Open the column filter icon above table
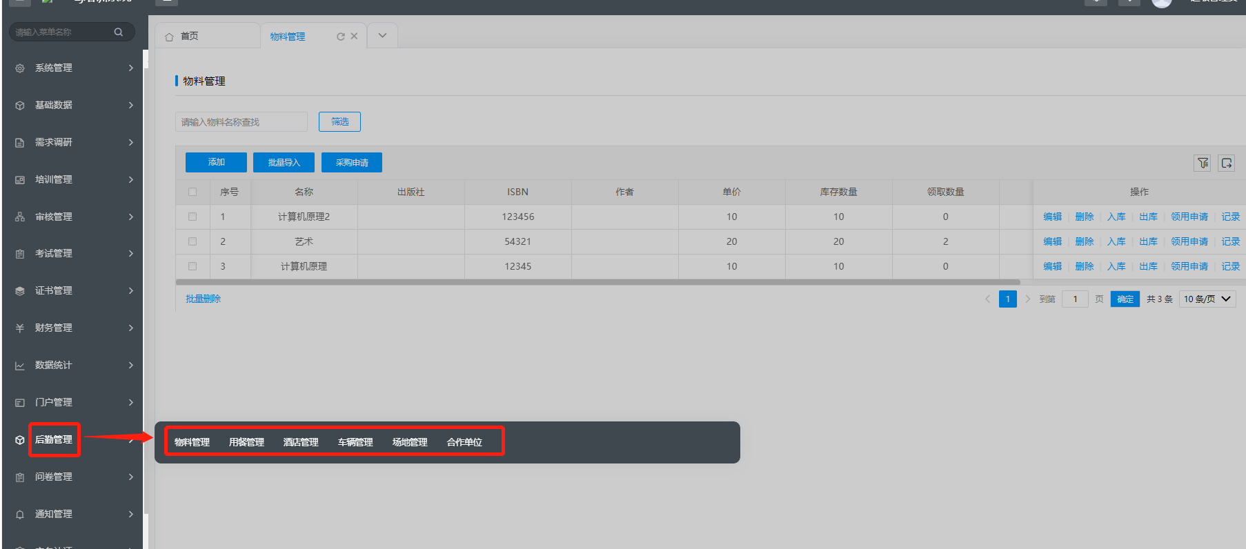Screen dimensions: 1246x549 click(x=1203, y=163)
